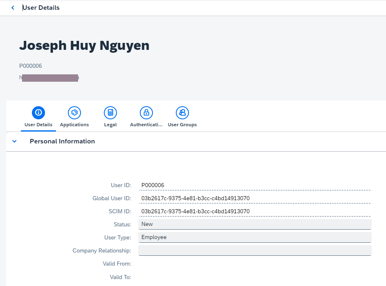Open the Authentication padlock icon
This screenshot has width=386, height=286.
click(146, 112)
